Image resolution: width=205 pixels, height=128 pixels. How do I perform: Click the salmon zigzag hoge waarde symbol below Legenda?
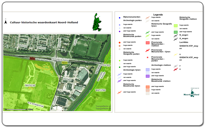click(x=148, y=18)
